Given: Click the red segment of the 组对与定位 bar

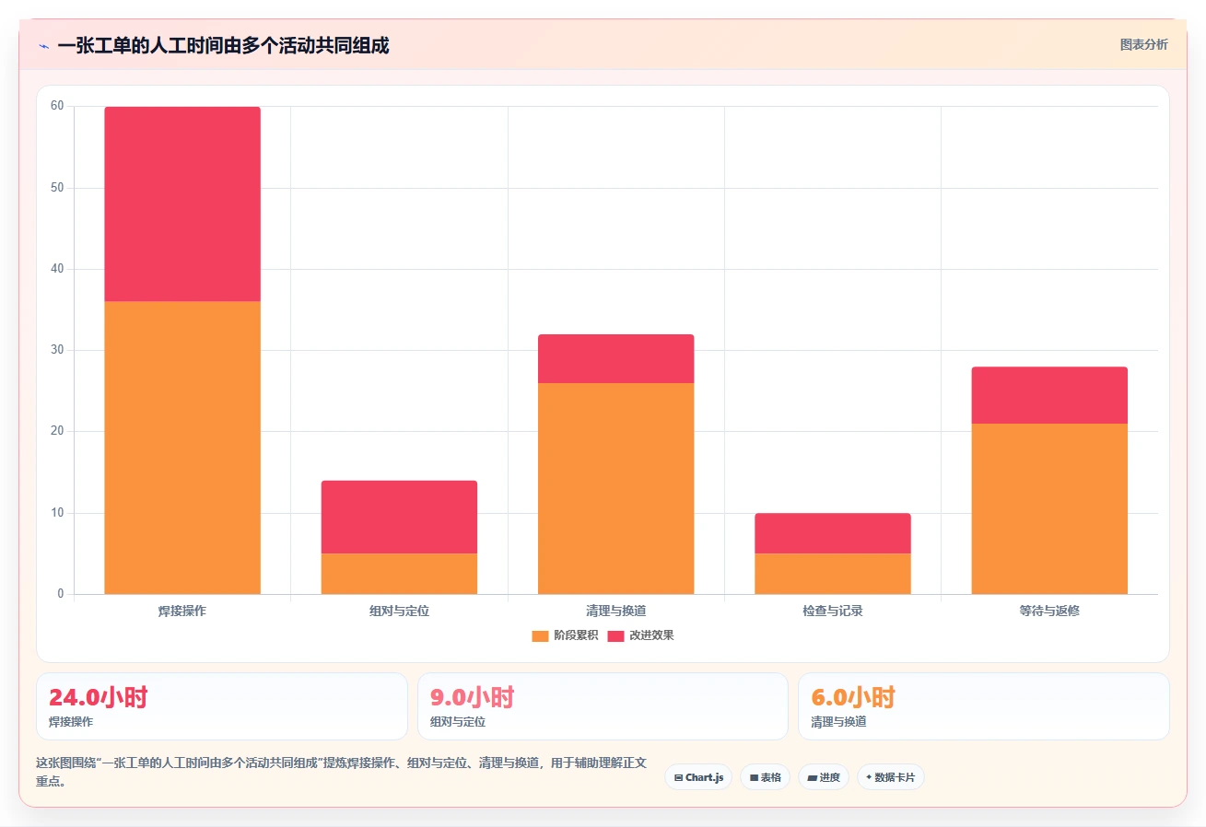Looking at the screenshot, I should pos(399,517).
